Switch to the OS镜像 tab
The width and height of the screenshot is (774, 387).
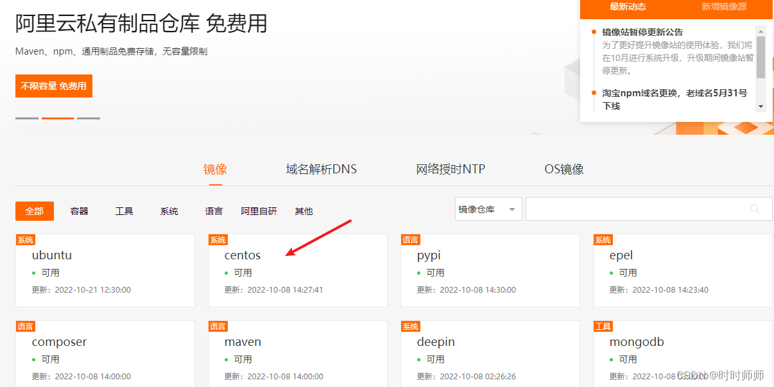(x=564, y=169)
